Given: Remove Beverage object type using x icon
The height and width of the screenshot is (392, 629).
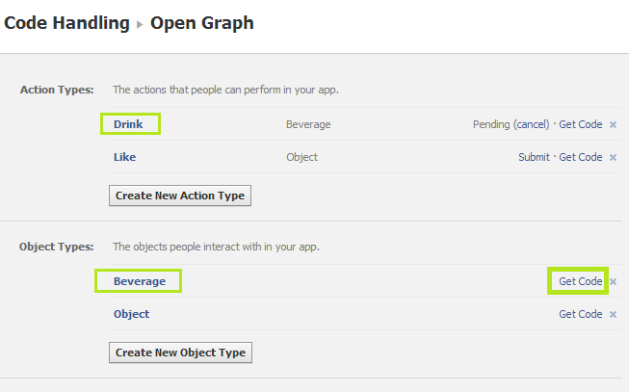Looking at the screenshot, I should click(x=613, y=281).
